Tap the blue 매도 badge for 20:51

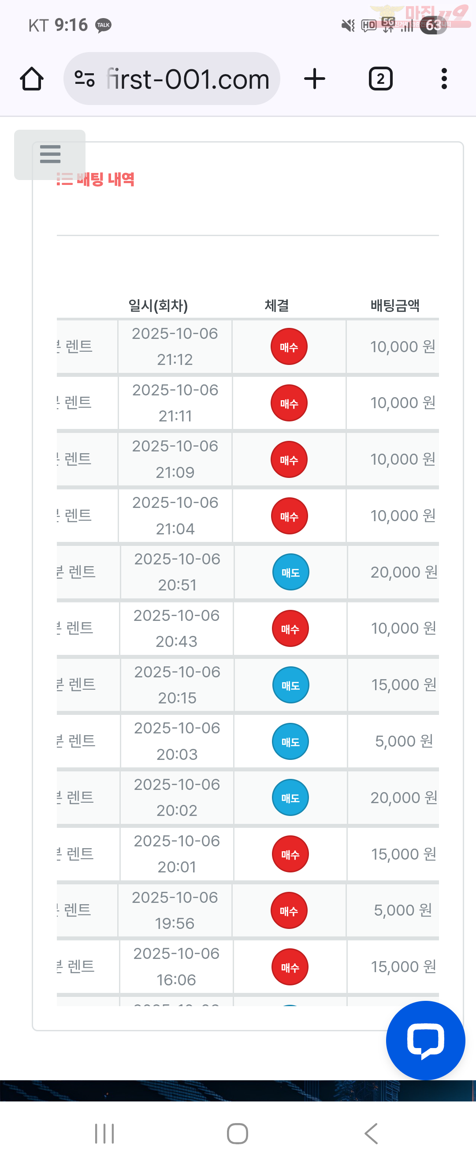point(291,572)
